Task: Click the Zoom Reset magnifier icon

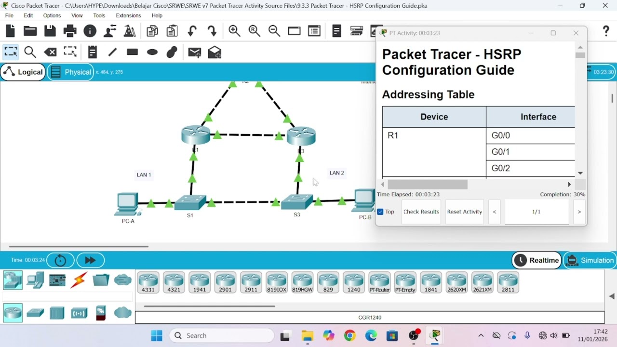Action: pos(255,31)
